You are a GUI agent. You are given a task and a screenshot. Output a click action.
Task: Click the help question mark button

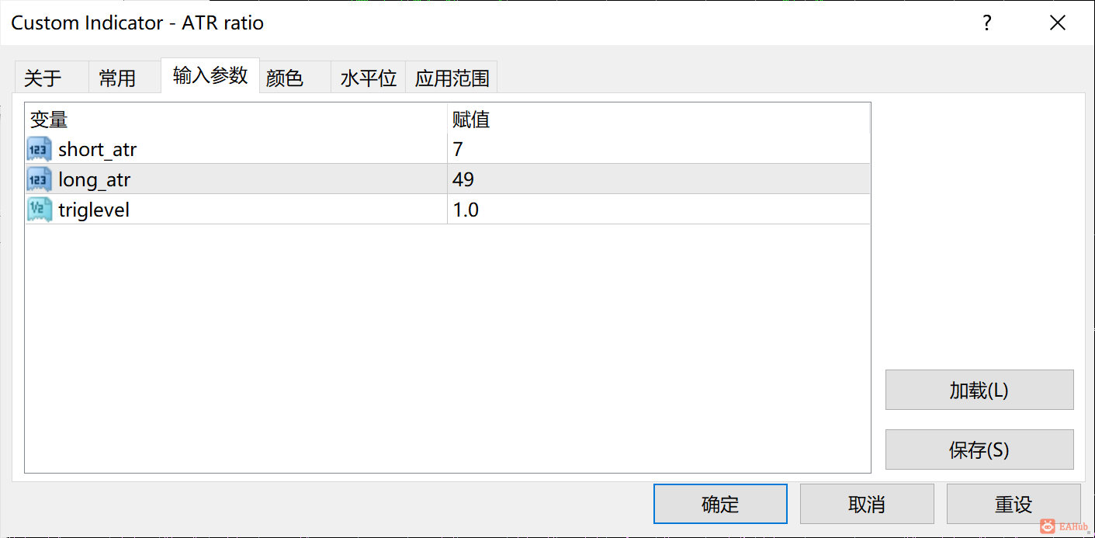point(987,23)
